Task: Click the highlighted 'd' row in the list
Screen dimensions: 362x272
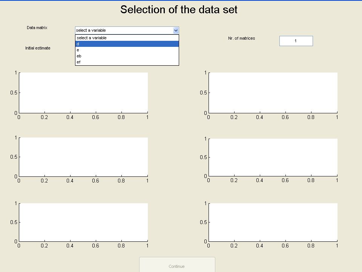Action: pos(127,44)
